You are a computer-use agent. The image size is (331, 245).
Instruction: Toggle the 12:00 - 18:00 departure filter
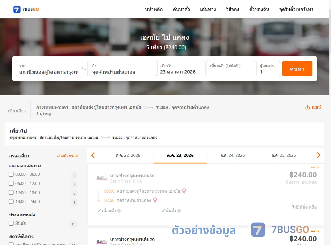click(11, 192)
